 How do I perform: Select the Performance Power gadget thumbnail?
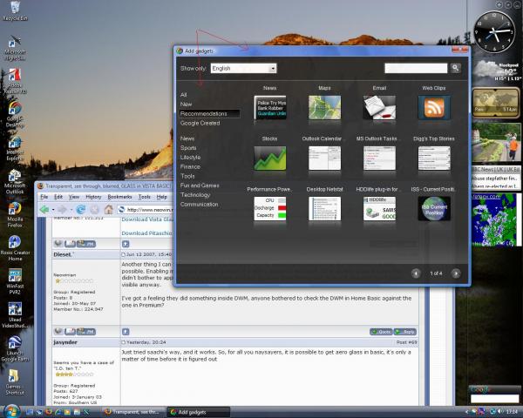tap(270, 209)
